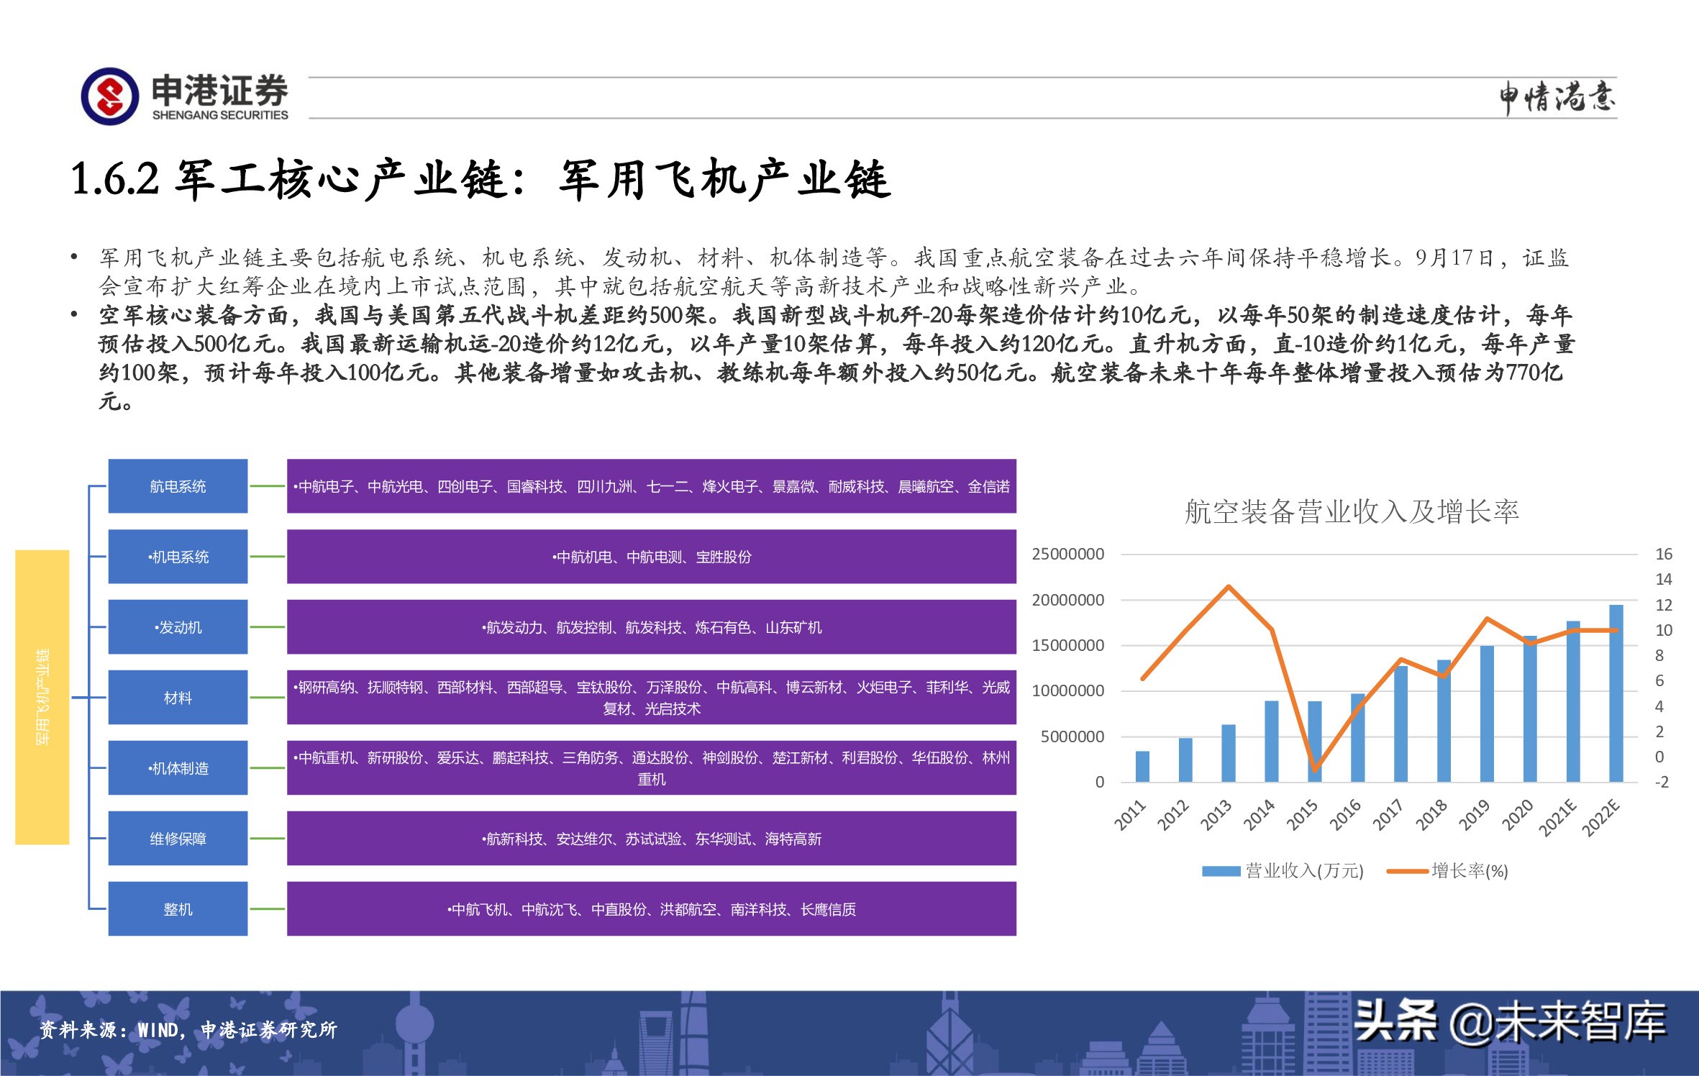Click the 中航机电、中航电测、宝胜股份 row
The height and width of the screenshot is (1076, 1699).
(652, 557)
